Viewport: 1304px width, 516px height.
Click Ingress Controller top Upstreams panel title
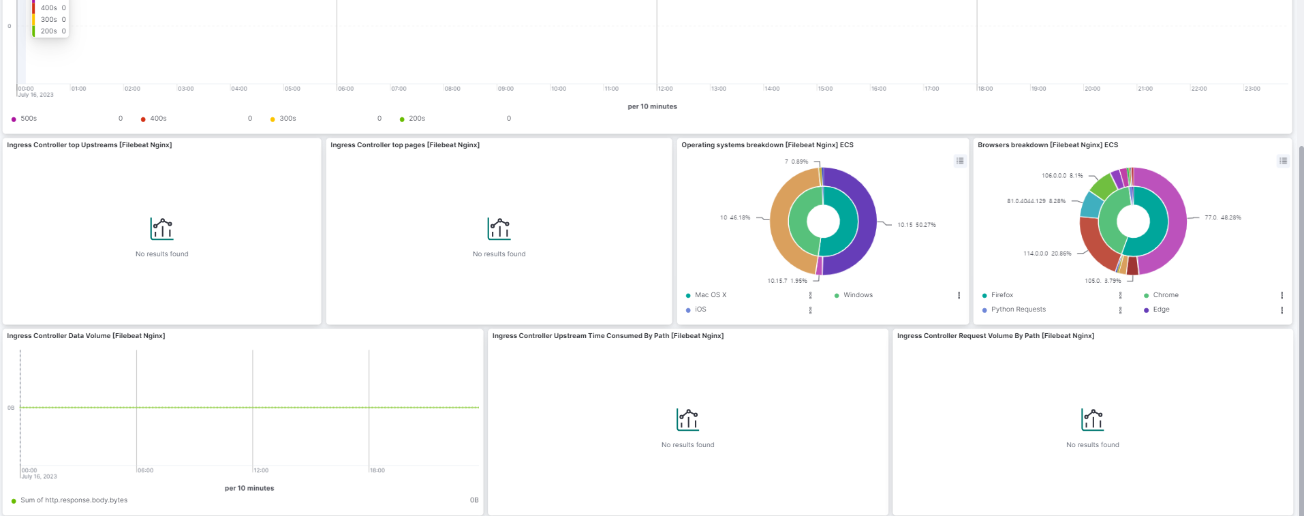click(89, 145)
